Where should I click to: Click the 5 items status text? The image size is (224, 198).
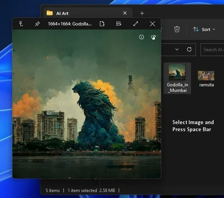point(53,191)
